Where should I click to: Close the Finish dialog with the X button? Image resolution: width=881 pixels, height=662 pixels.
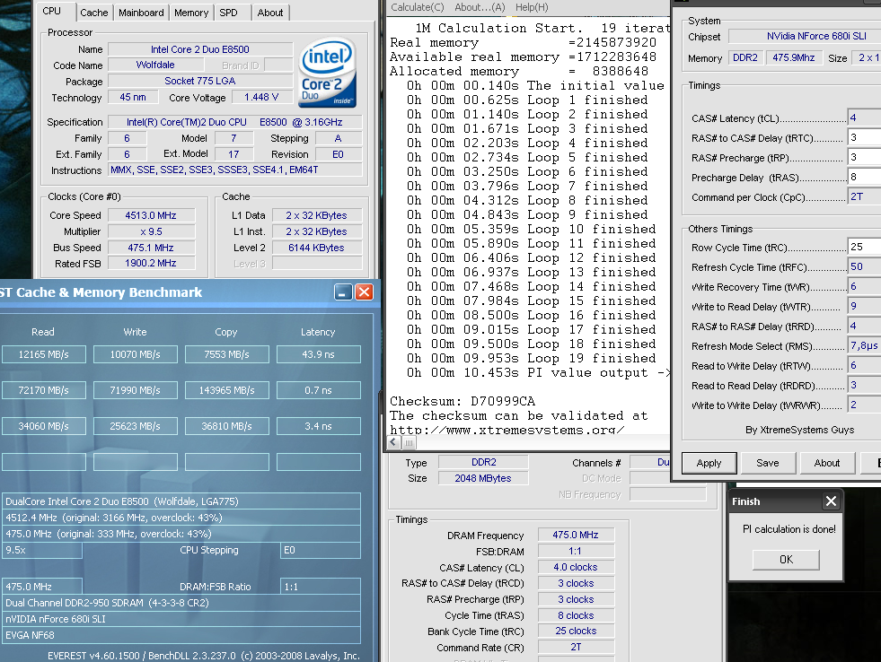tap(831, 501)
